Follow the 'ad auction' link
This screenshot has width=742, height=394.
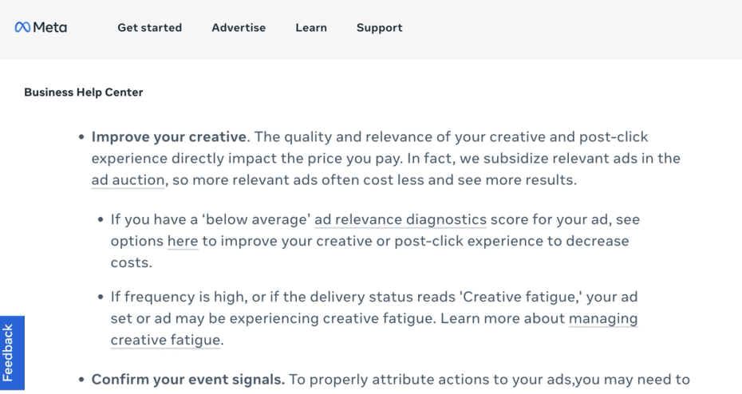128,179
